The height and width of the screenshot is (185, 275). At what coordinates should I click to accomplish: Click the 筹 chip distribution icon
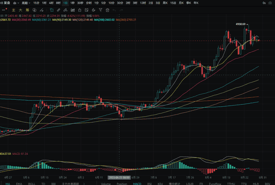[27, 9]
